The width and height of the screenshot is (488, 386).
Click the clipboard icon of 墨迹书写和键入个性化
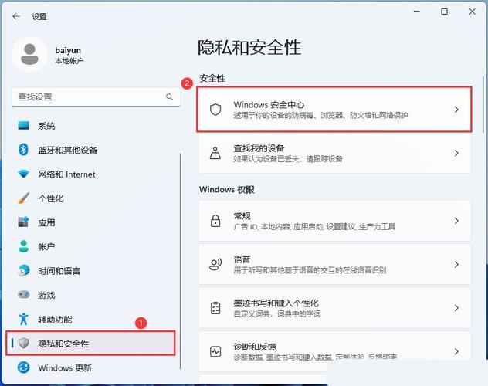pos(215,308)
